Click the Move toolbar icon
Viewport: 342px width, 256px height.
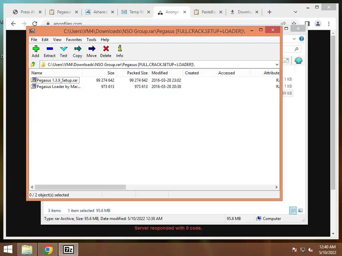click(92, 51)
